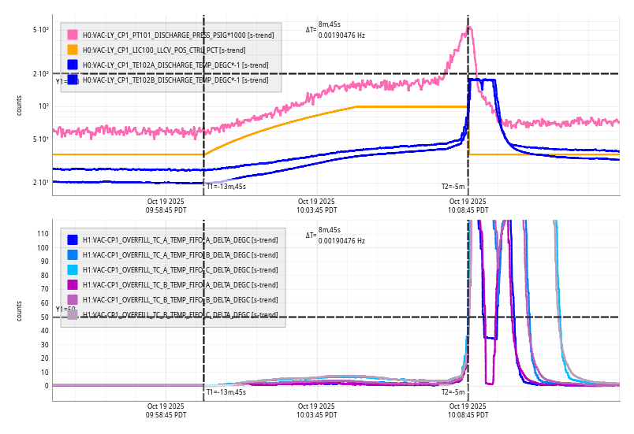The height and width of the screenshot is (434, 634).
Task: Click the T2=-5m cursor label in bottom plot
Action: (x=453, y=391)
